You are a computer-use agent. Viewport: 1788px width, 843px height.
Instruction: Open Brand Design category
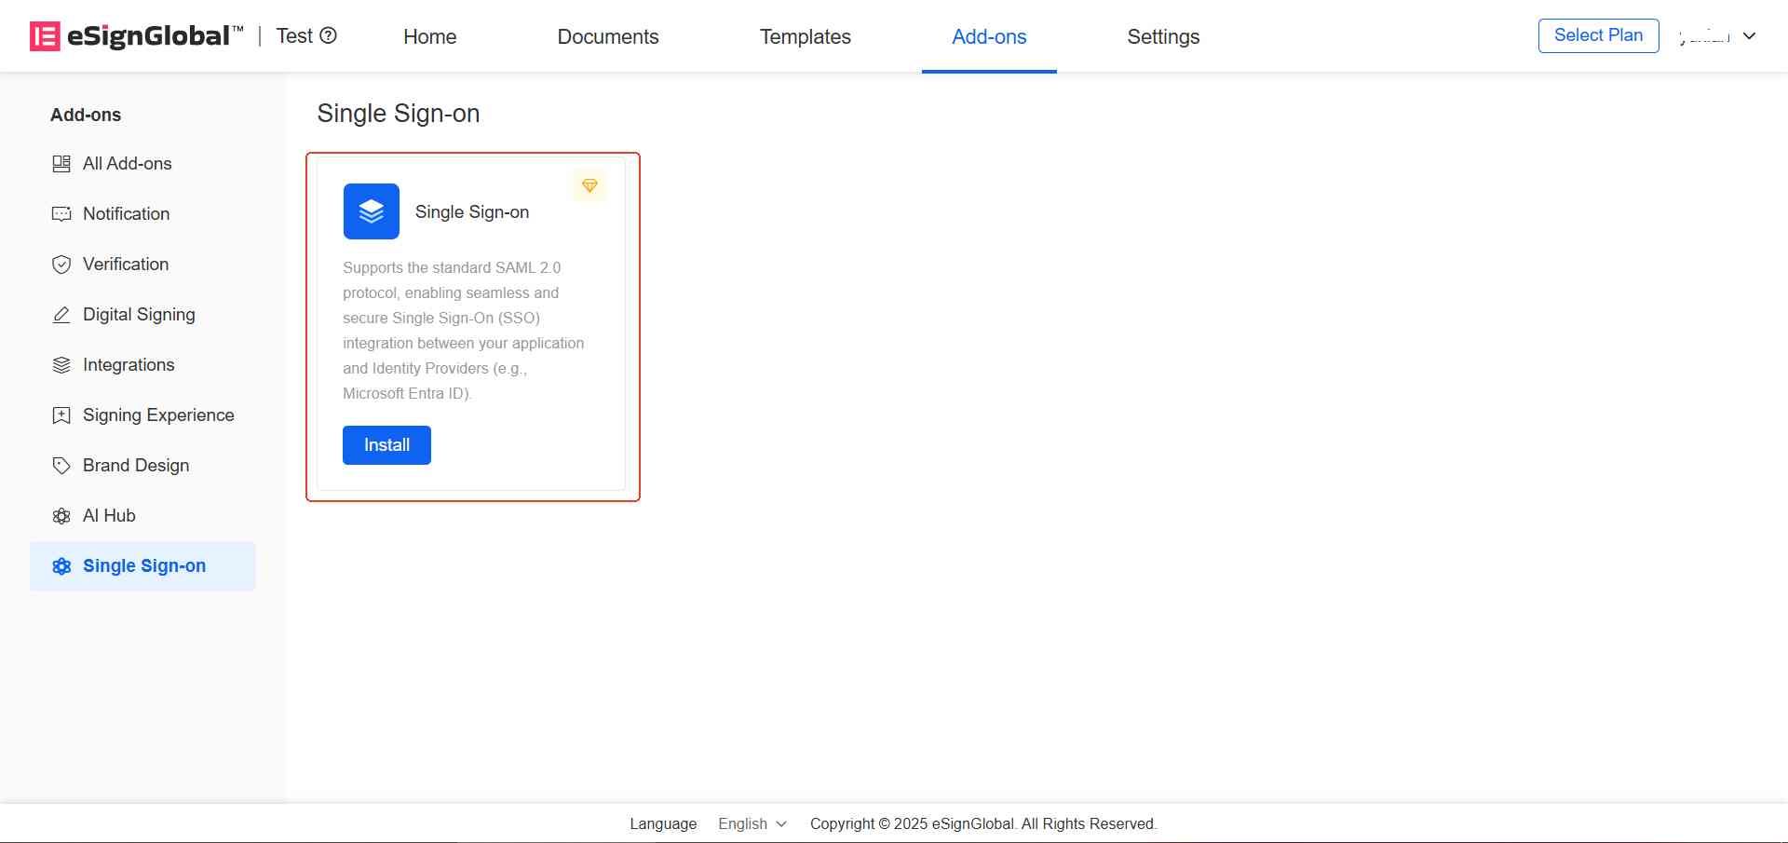[142, 466]
